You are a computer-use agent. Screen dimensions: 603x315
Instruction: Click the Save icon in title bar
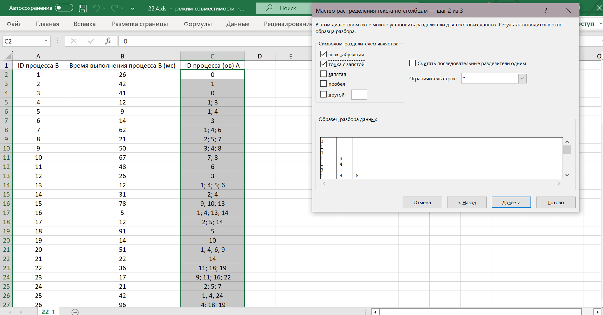point(83,8)
